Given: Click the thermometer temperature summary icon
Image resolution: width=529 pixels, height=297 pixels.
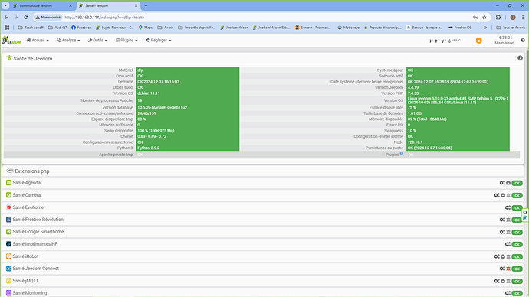Looking at the screenshot, I should pos(450,41).
